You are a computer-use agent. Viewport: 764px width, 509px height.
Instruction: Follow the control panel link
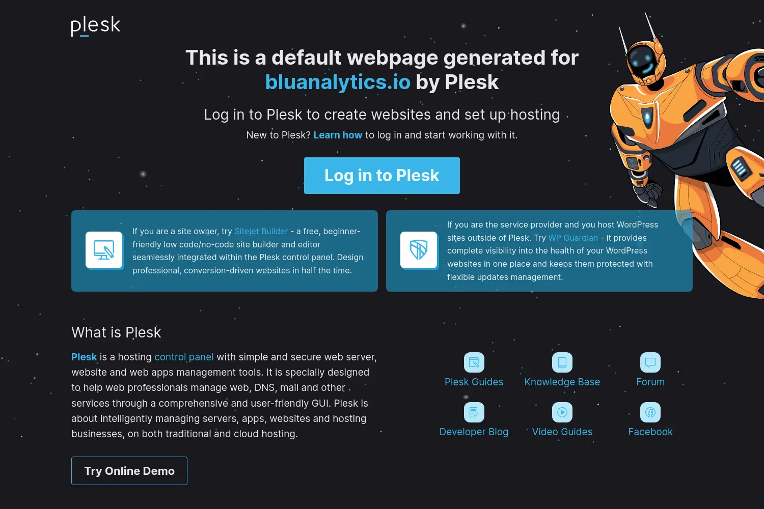click(184, 357)
